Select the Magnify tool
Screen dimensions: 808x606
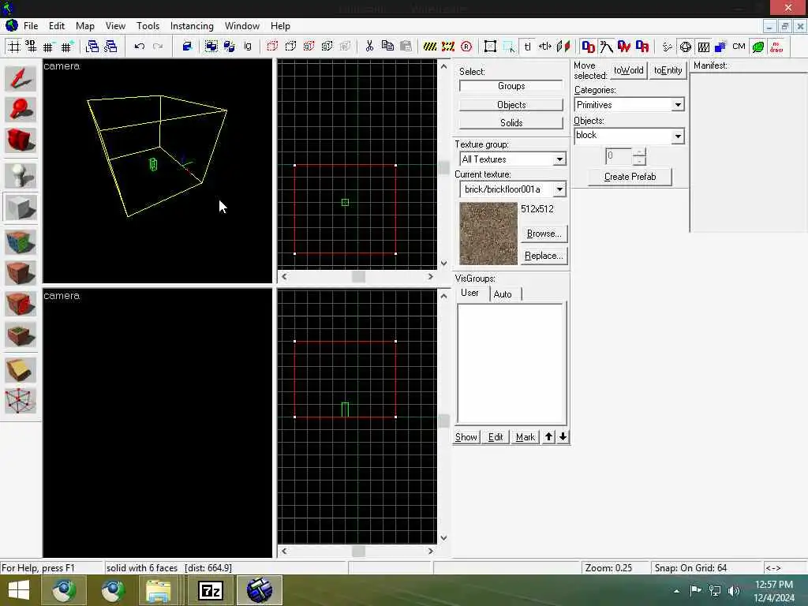pyautogui.click(x=21, y=109)
